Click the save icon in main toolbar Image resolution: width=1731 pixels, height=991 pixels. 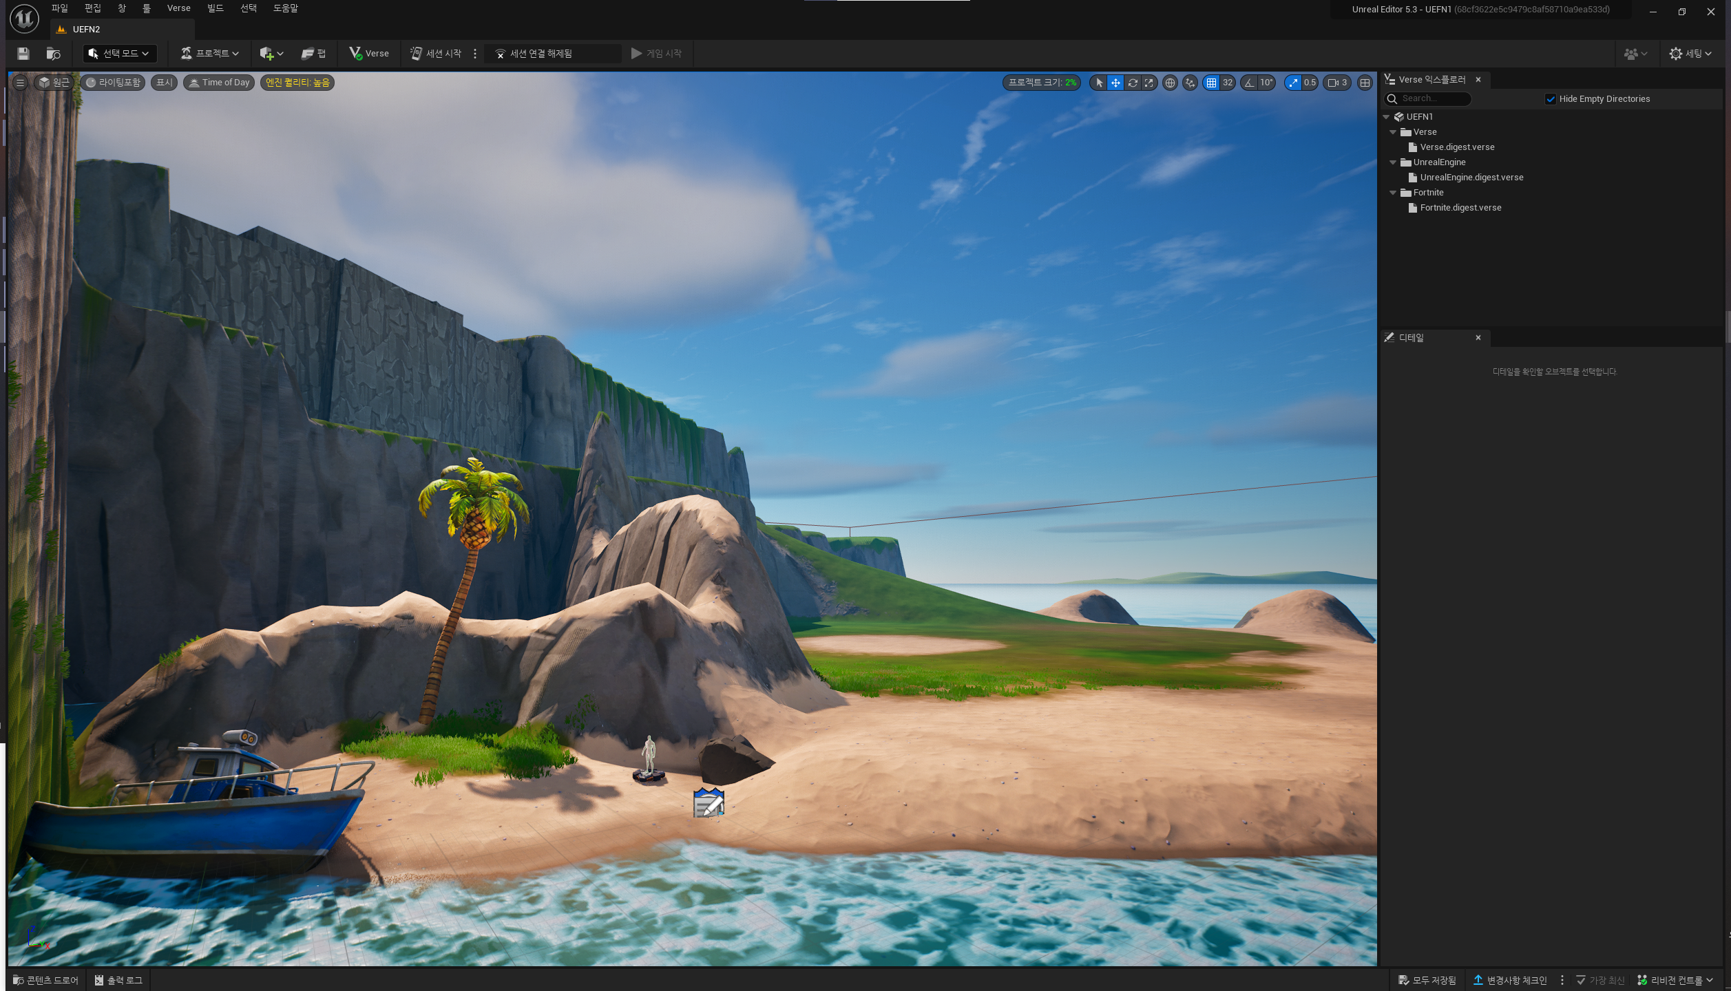click(23, 54)
